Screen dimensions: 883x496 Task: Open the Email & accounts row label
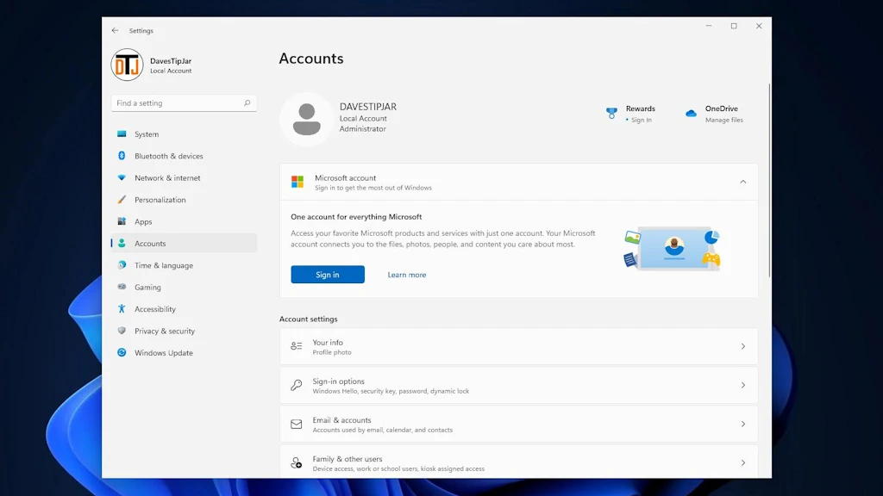341,420
